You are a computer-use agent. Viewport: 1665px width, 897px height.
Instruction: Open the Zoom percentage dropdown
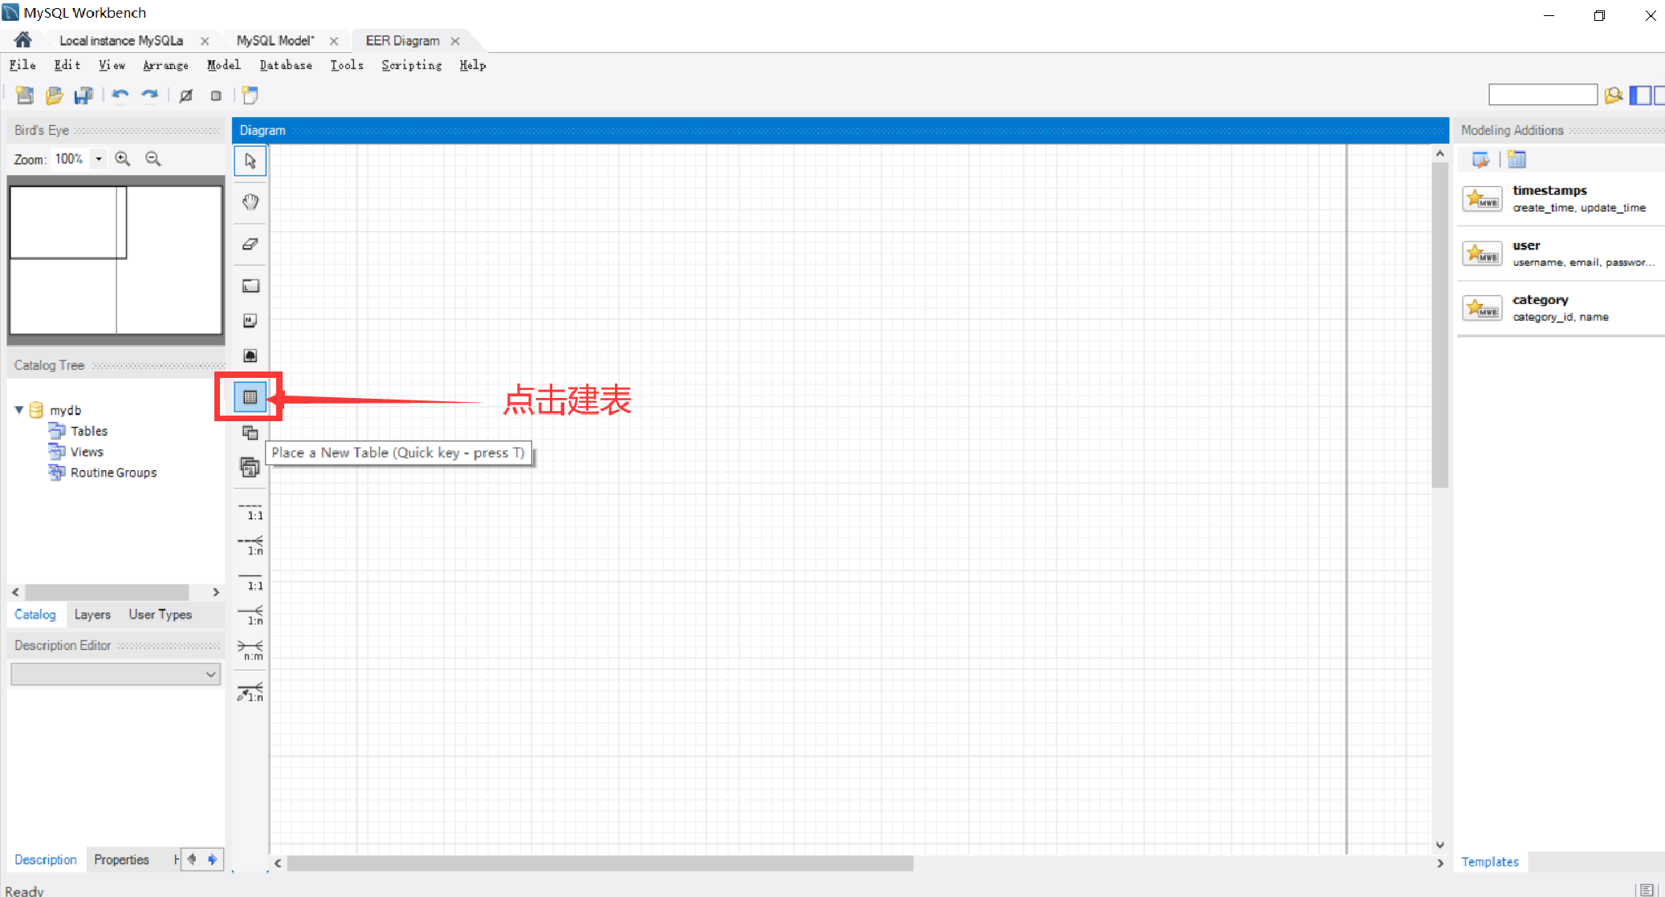98,159
